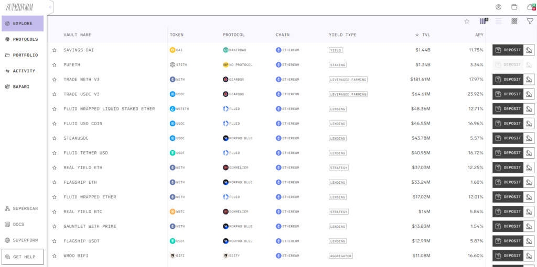Open Protocols in sidebar
This screenshot has width=537, height=267.
coord(23,39)
